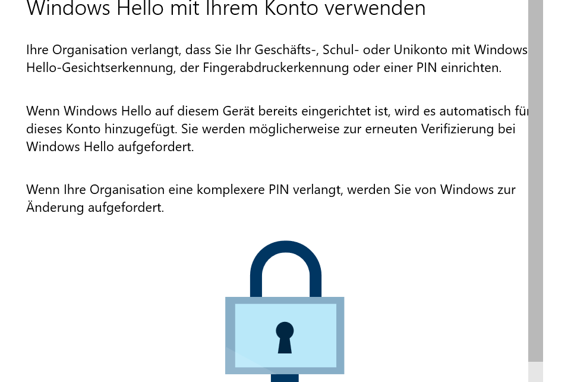
Task: Click scrollbar track below the thumb
Action: (535, 372)
